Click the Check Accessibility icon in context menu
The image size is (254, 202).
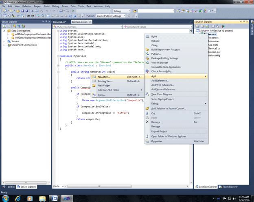[147, 71]
